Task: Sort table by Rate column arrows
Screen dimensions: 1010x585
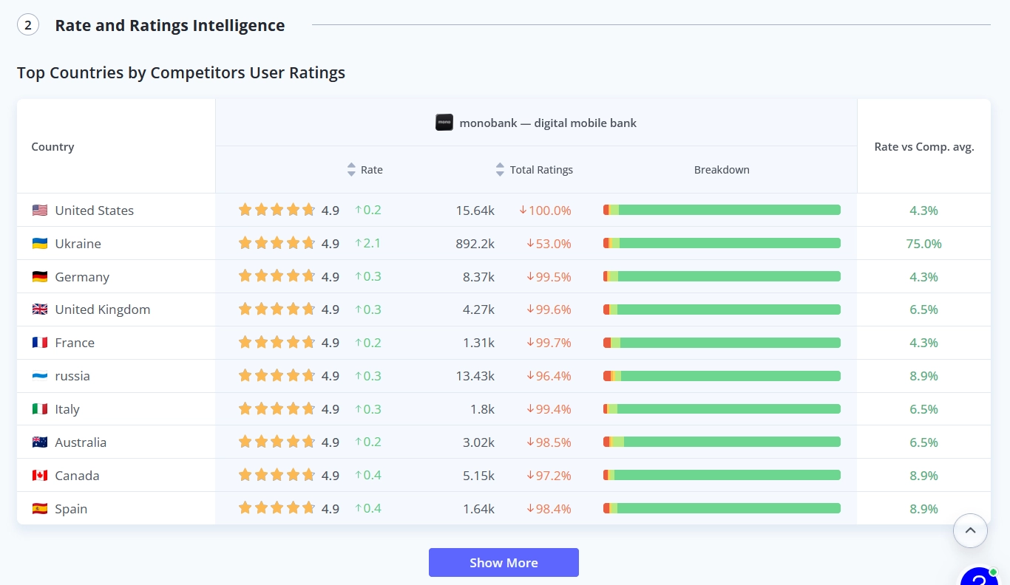Action: tap(351, 170)
